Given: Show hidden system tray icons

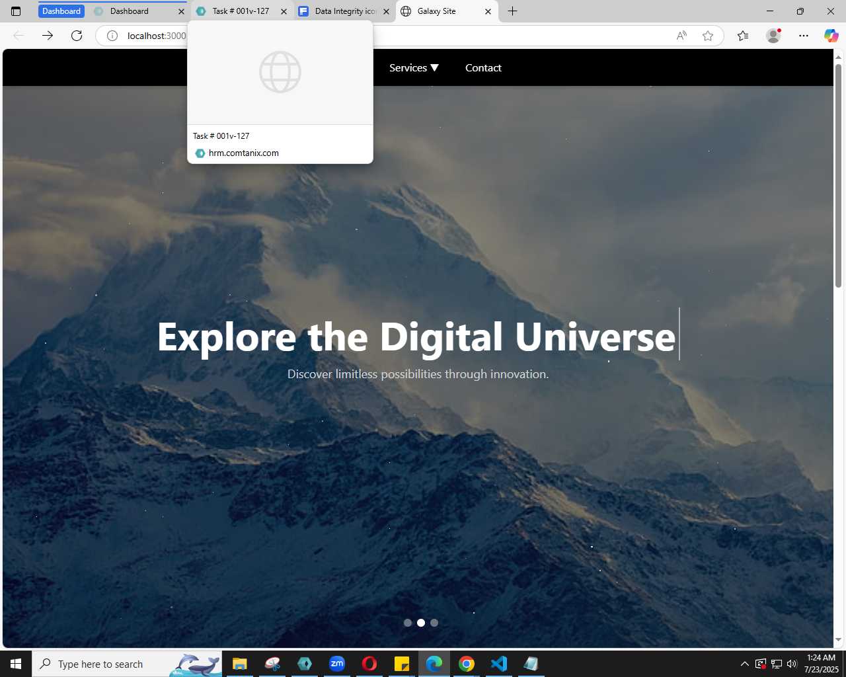Looking at the screenshot, I should coord(745,664).
